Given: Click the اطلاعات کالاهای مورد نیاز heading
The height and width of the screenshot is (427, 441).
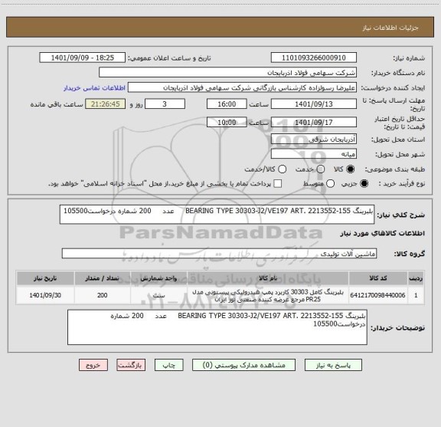Looking at the screenshot, I should pos(383,233).
